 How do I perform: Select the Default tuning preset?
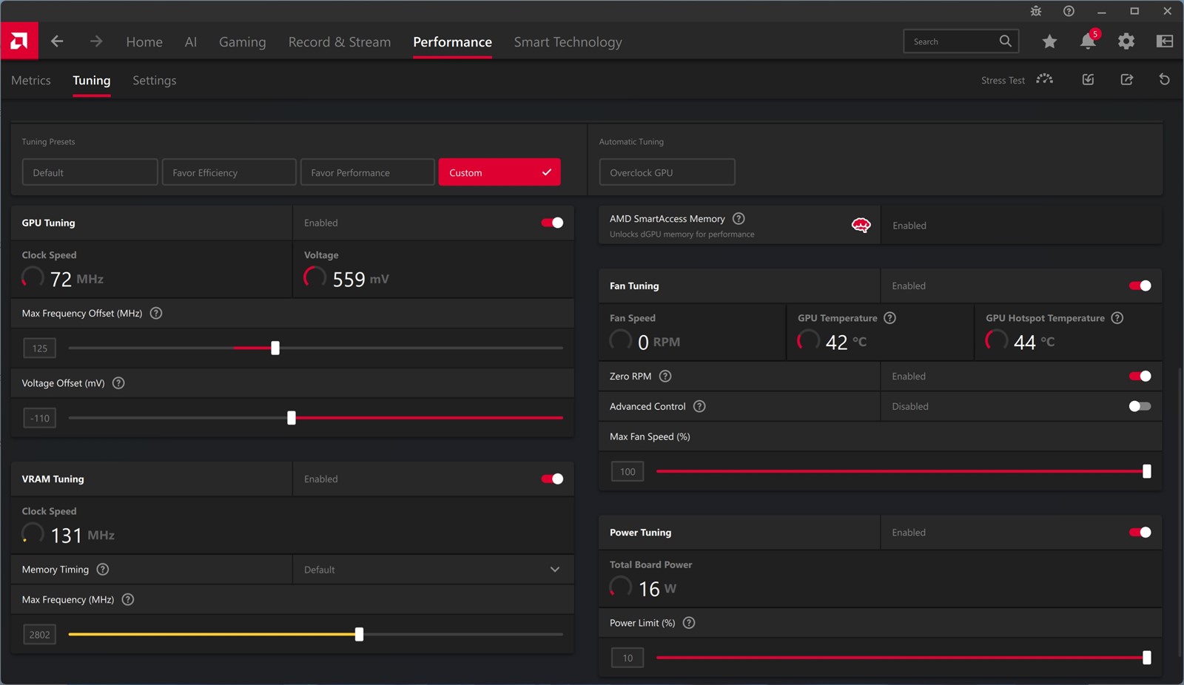[x=90, y=172]
